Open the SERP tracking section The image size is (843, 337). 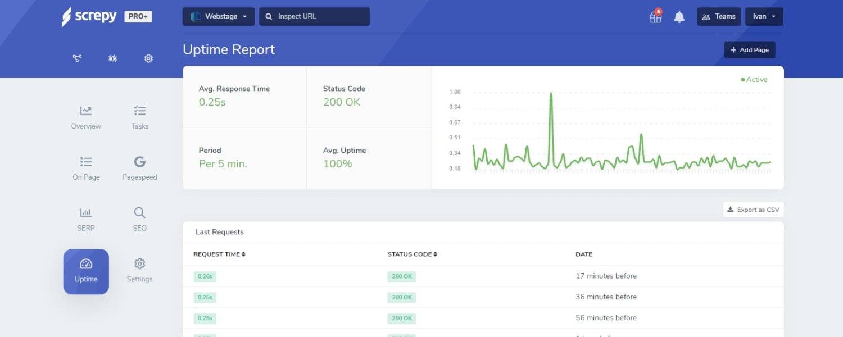85,218
